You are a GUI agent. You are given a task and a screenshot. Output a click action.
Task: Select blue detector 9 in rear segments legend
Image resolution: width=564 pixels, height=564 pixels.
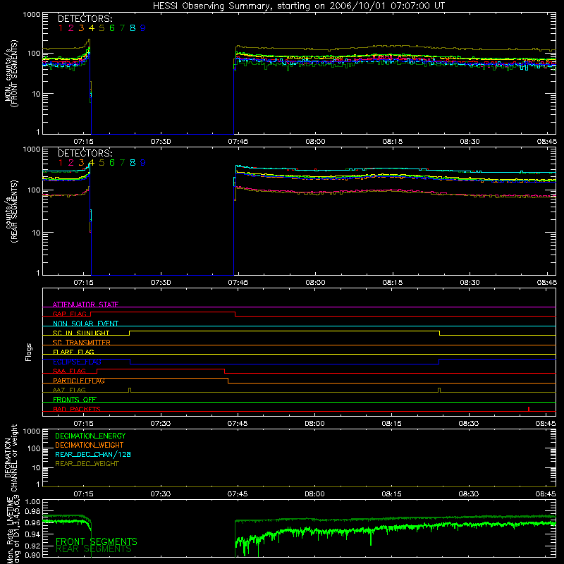tap(143, 163)
